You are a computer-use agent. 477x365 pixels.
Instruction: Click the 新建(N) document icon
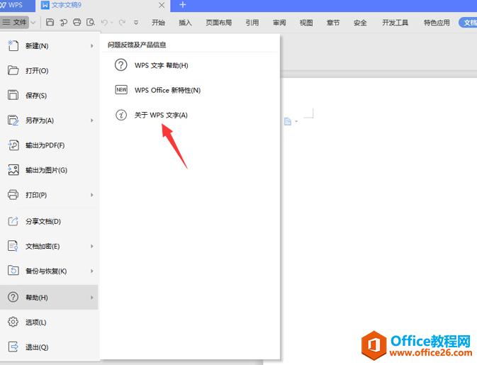click(x=13, y=45)
